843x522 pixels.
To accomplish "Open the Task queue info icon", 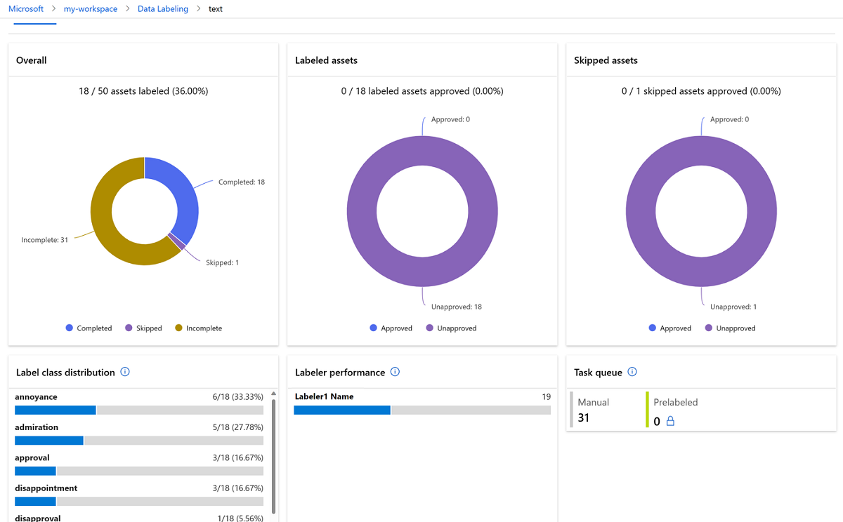I will [x=632, y=372].
